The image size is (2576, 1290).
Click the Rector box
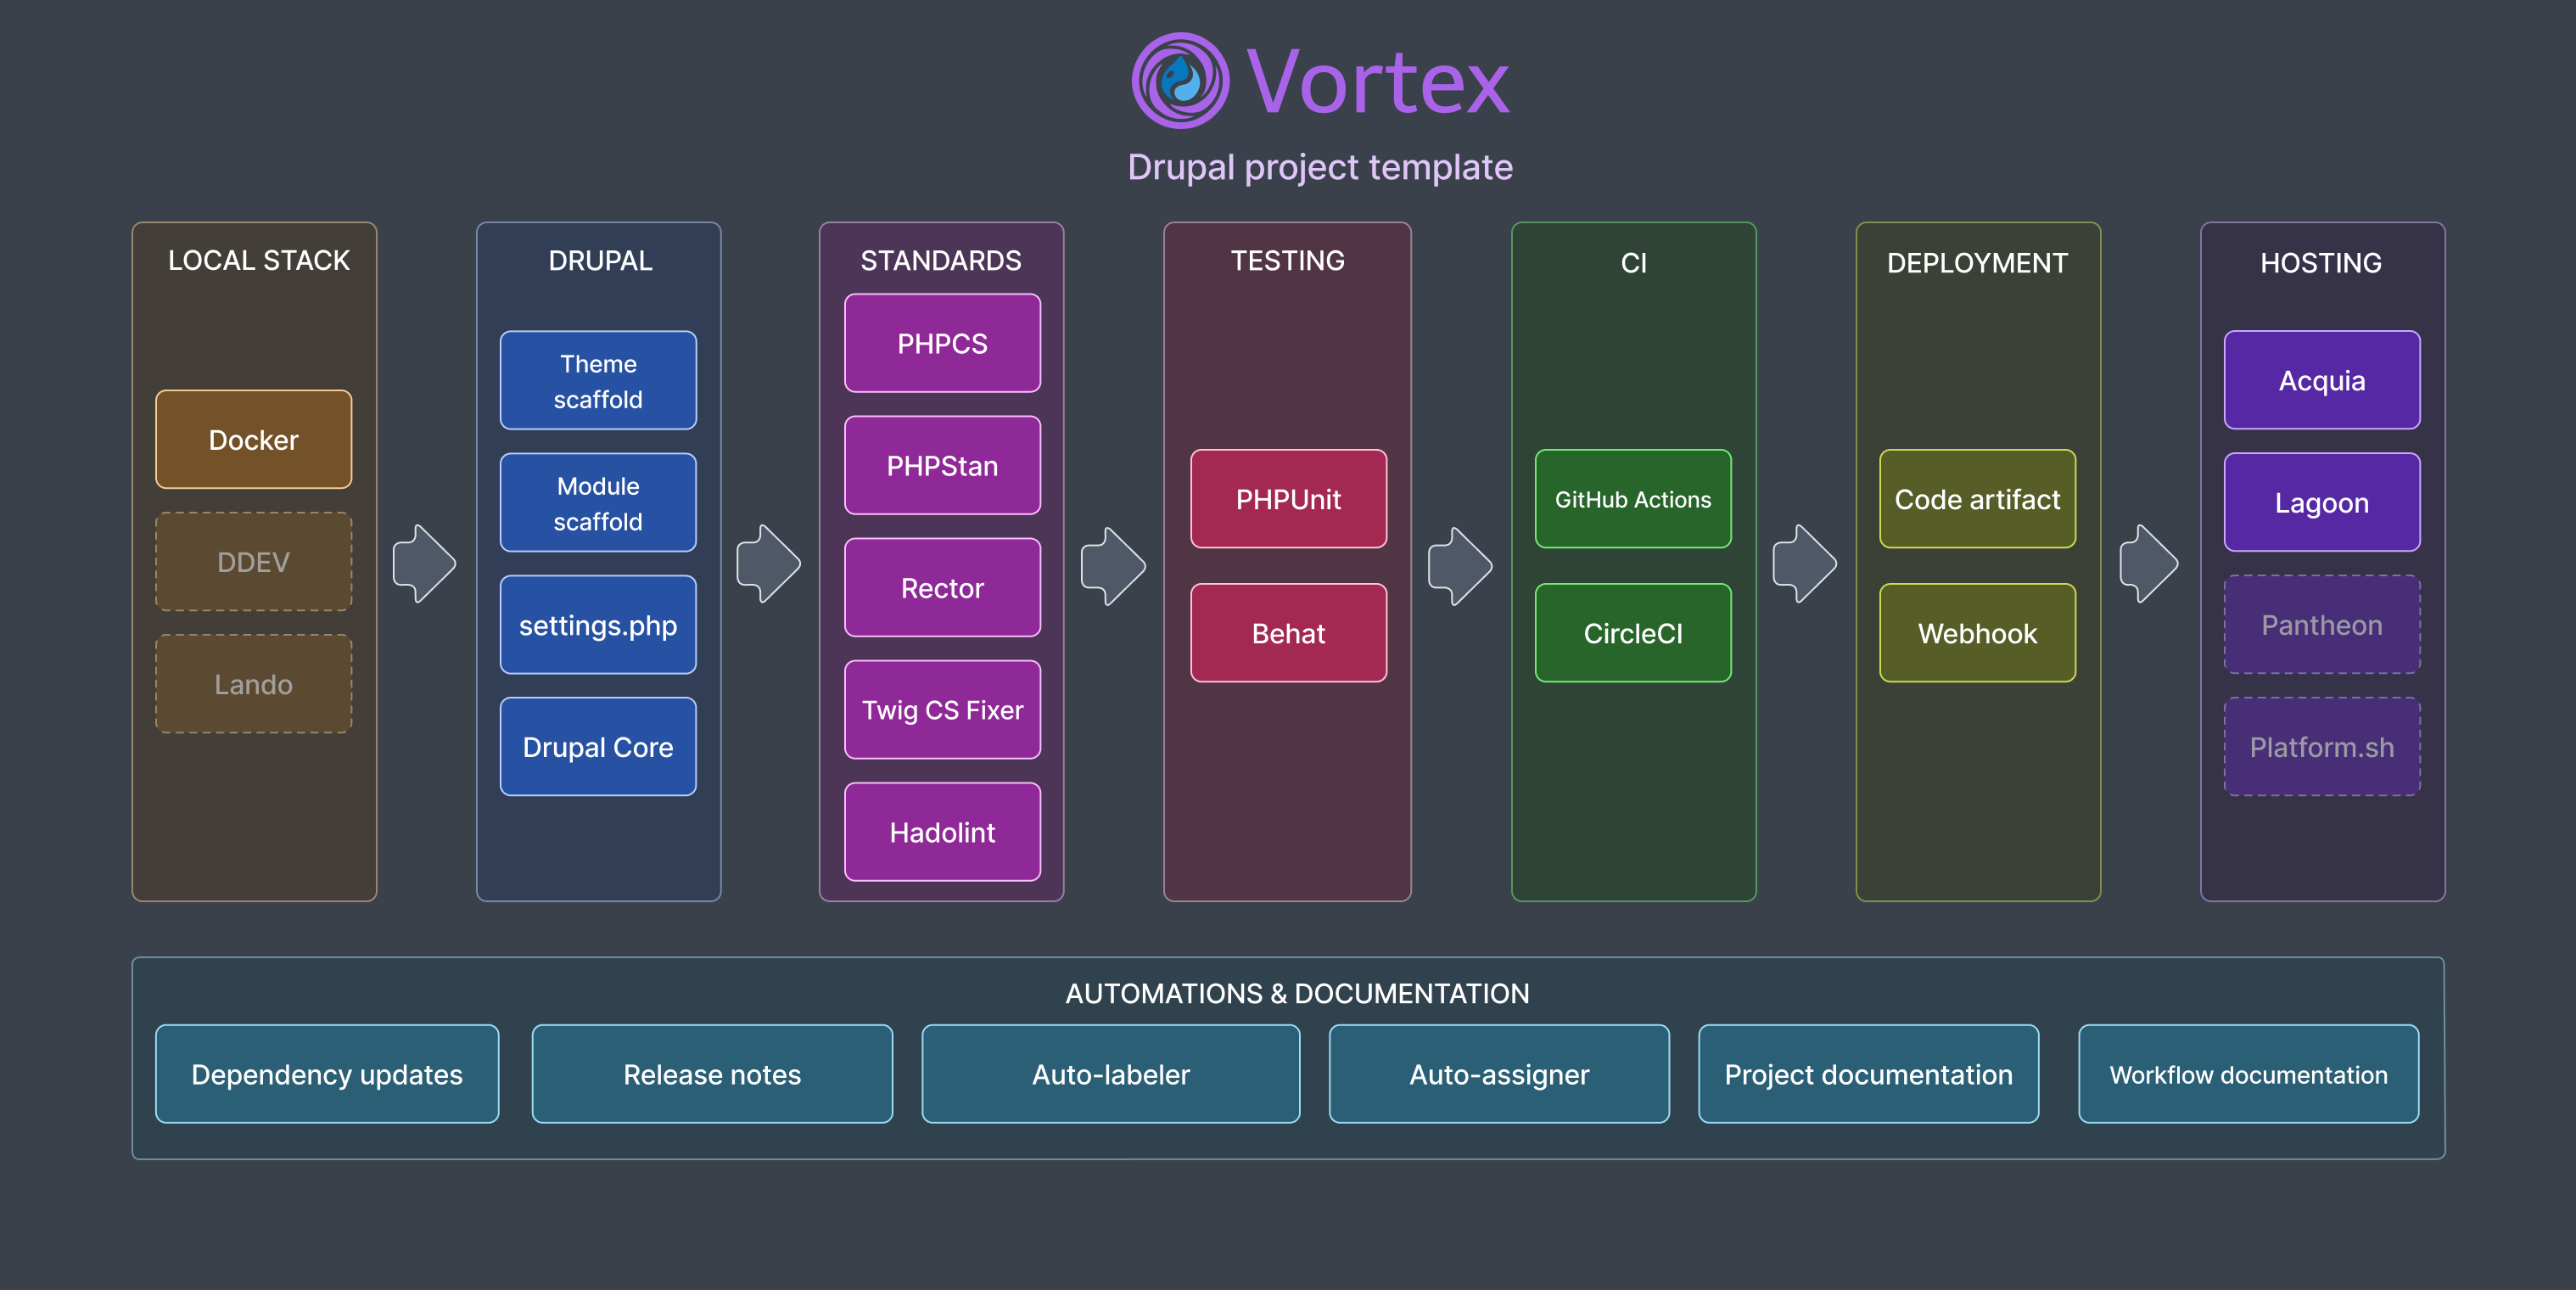[x=942, y=587]
